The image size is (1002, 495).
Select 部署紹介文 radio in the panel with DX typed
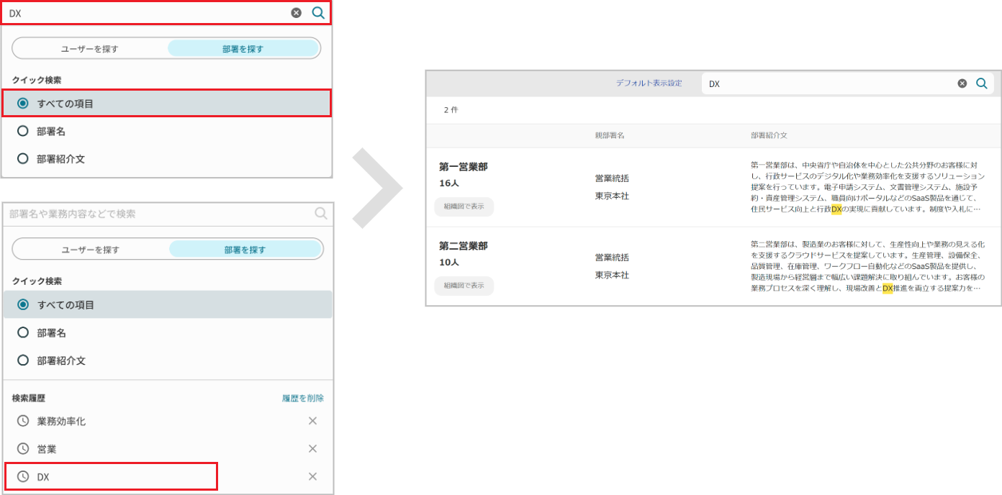[x=23, y=159]
